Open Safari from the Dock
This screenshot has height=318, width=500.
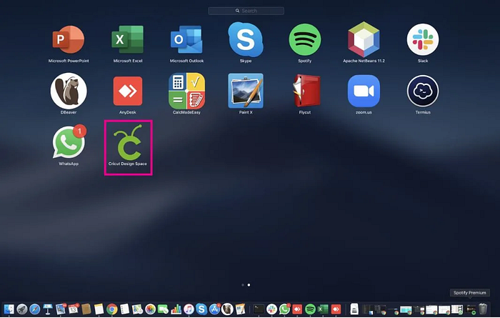(x=34, y=309)
